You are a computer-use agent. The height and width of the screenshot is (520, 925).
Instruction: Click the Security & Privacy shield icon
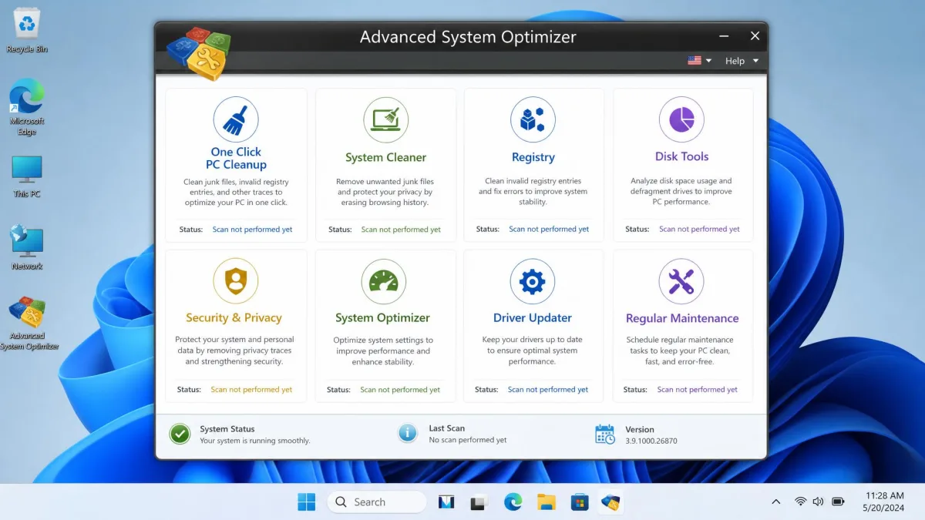tap(236, 280)
